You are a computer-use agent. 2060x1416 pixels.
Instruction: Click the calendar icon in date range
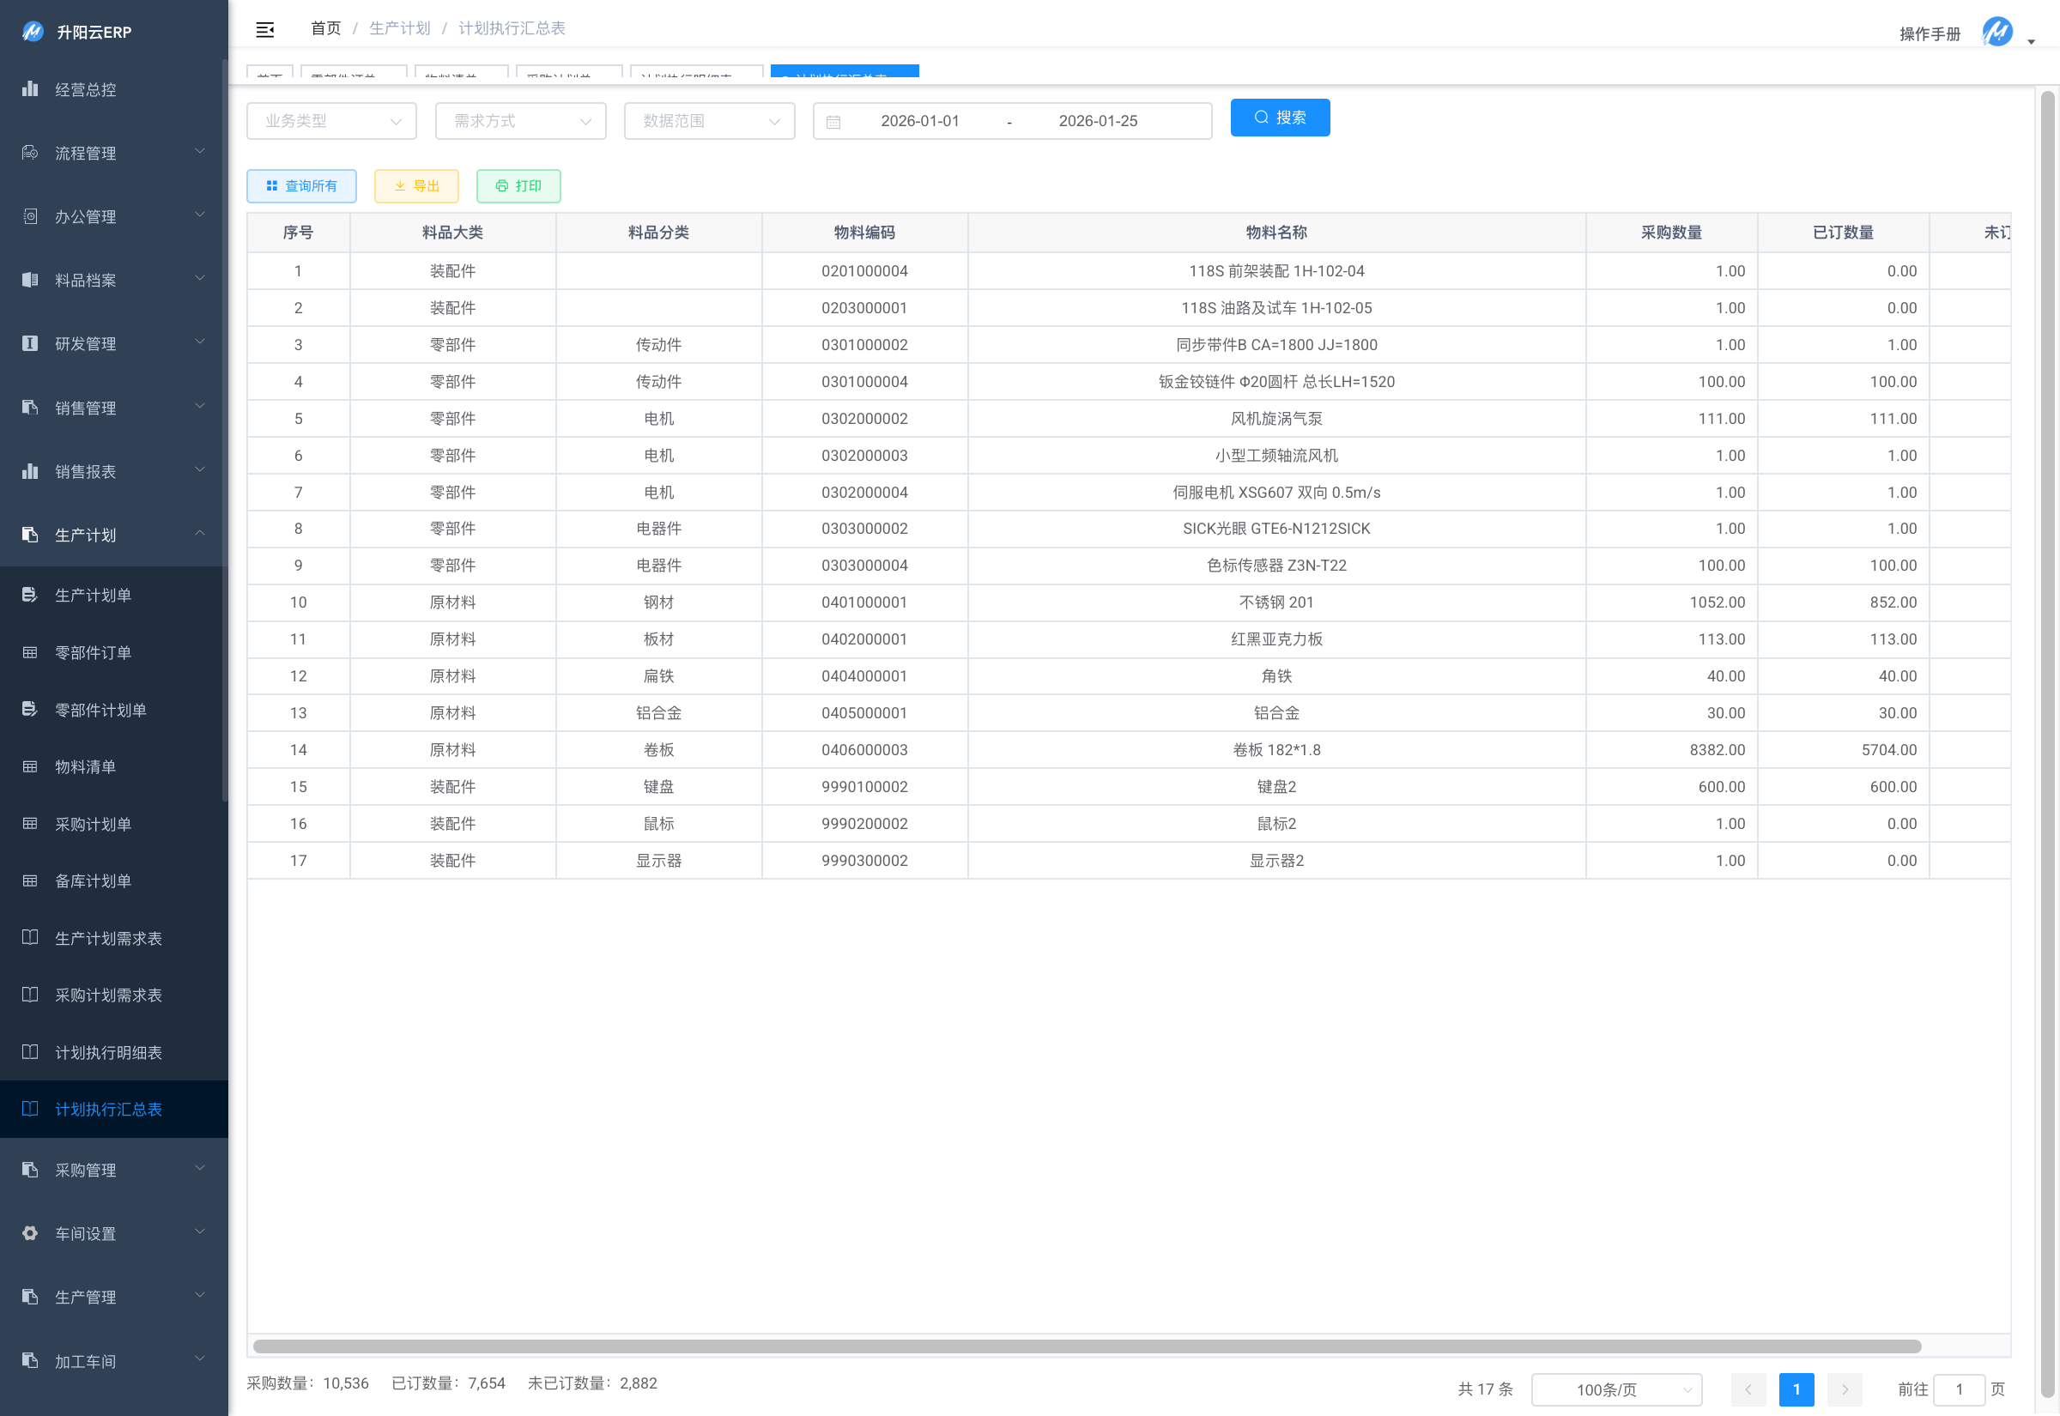[x=833, y=122]
